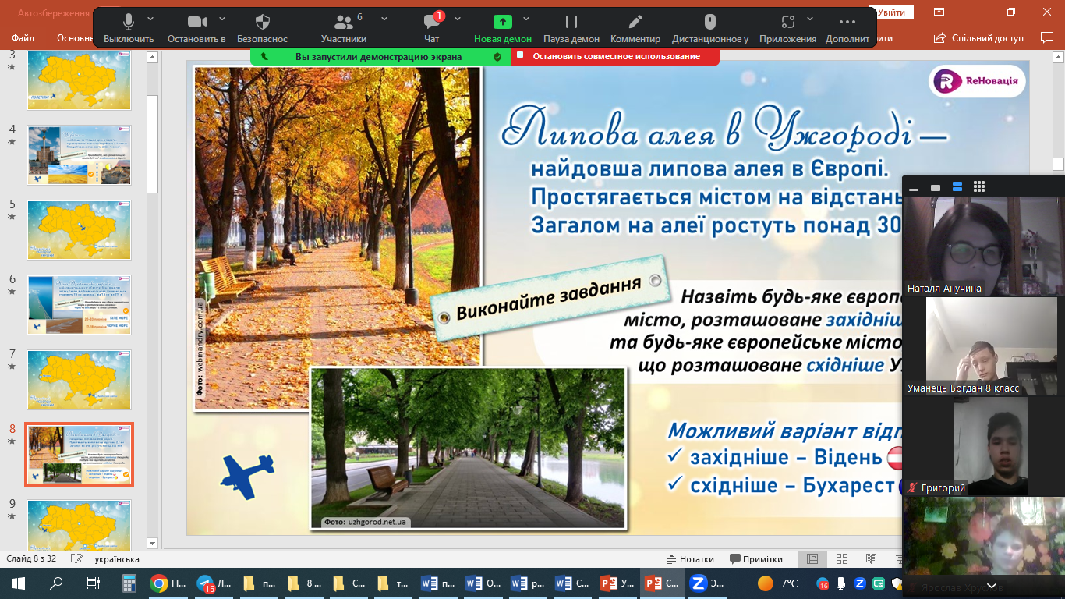Open ribbon display options icon
Screen dimensions: 1065x599
coord(939,12)
